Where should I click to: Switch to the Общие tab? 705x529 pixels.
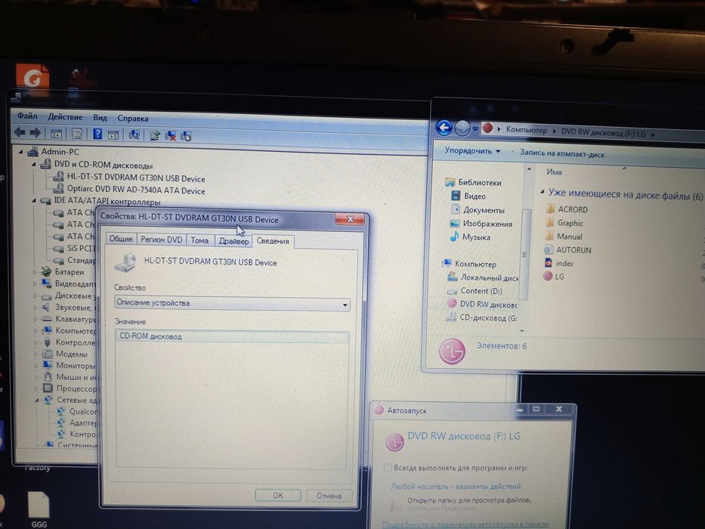(x=121, y=239)
